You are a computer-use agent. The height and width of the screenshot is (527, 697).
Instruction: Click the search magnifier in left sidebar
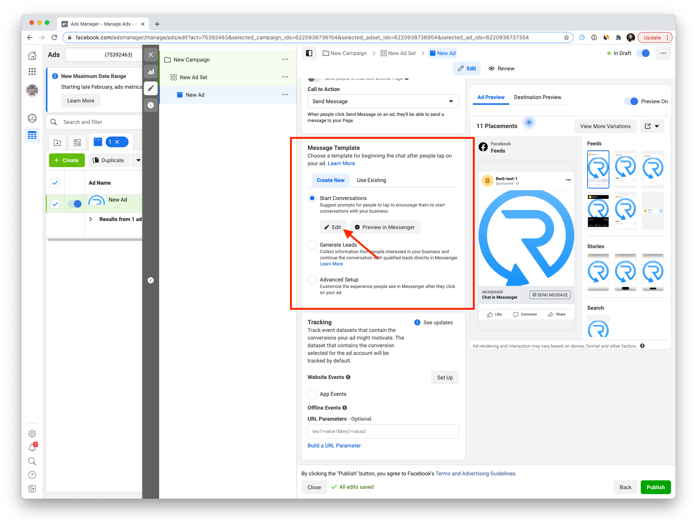(x=32, y=461)
